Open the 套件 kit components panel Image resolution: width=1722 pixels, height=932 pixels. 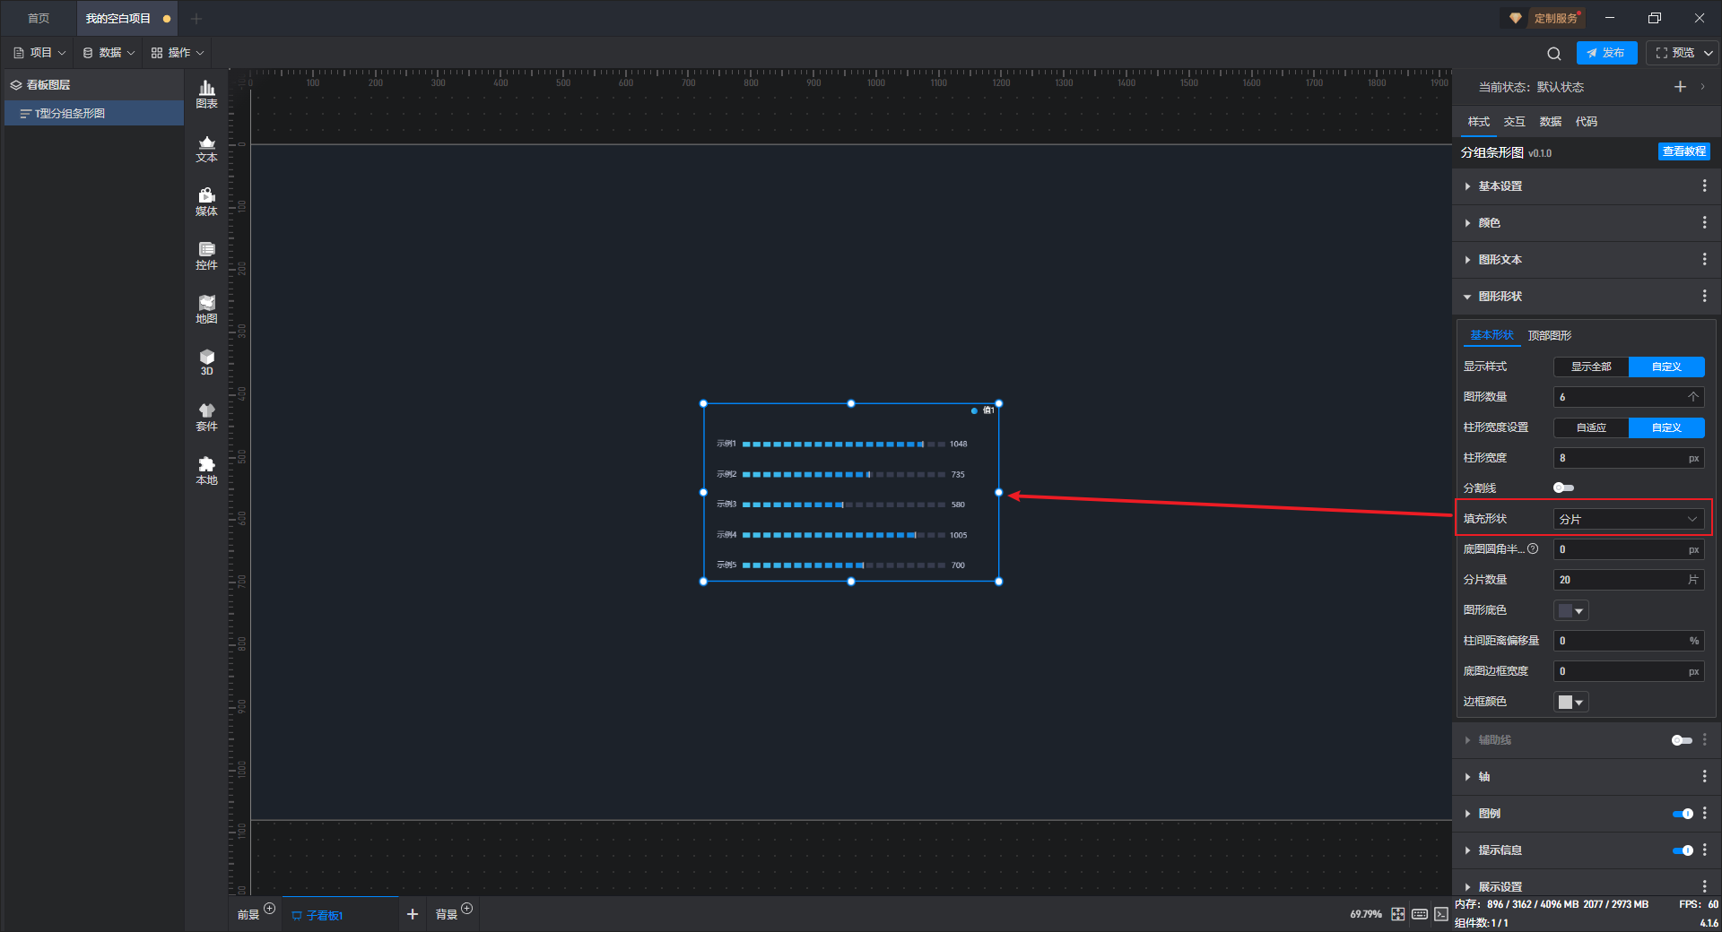(206, 417)
